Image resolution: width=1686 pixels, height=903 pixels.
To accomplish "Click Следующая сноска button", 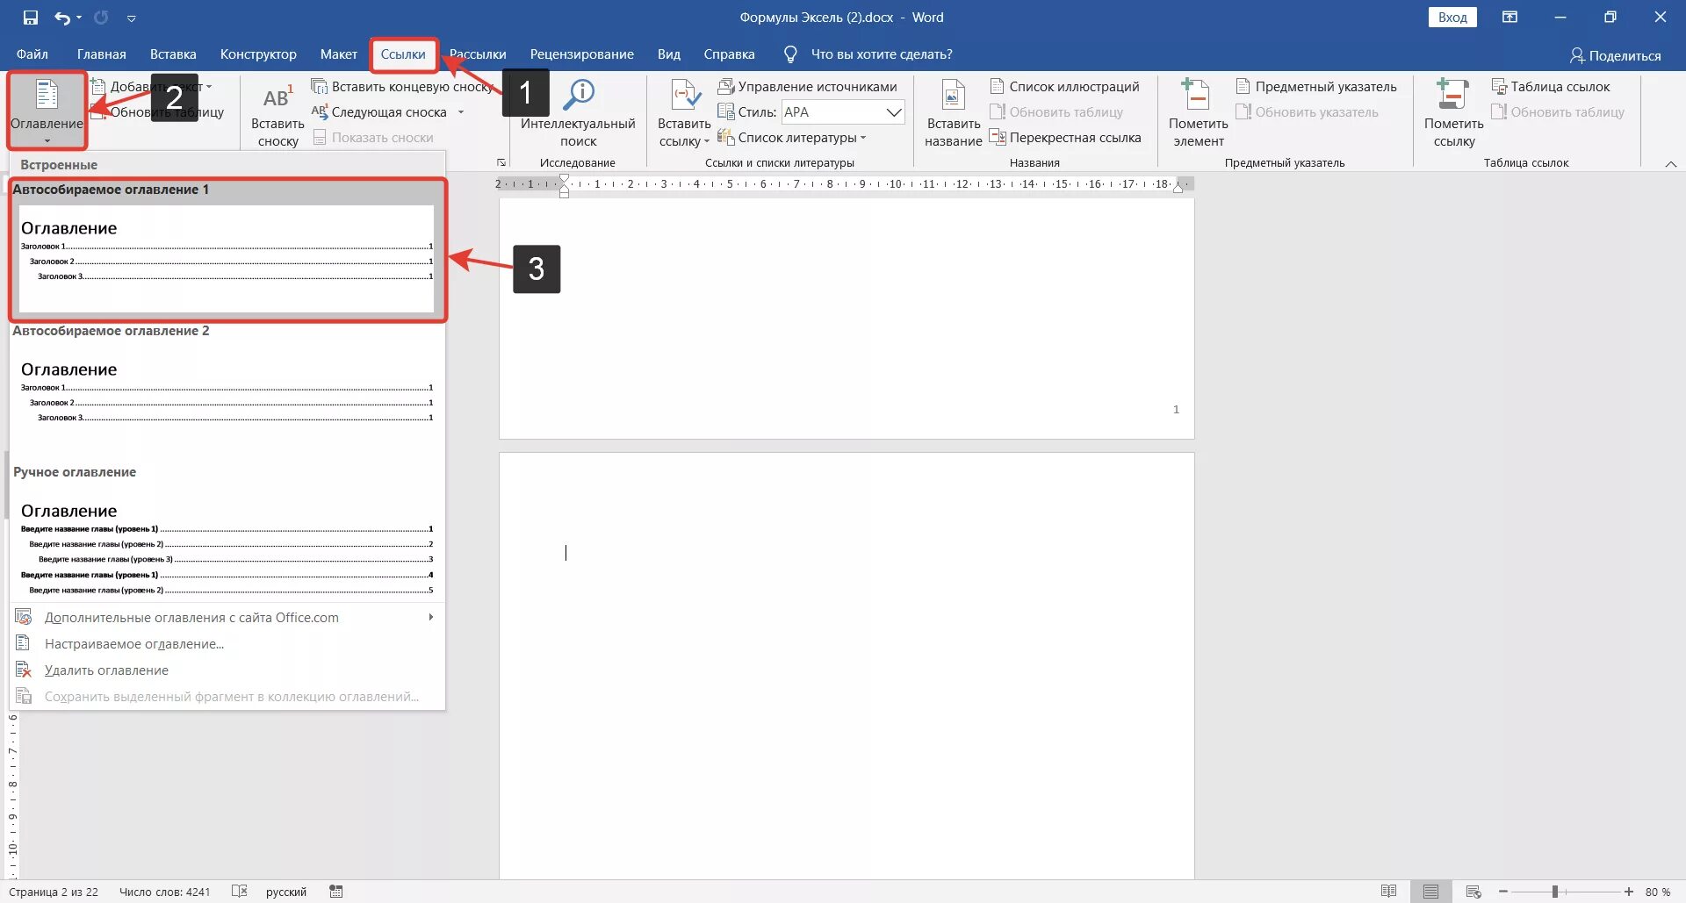I will (380, 112).
